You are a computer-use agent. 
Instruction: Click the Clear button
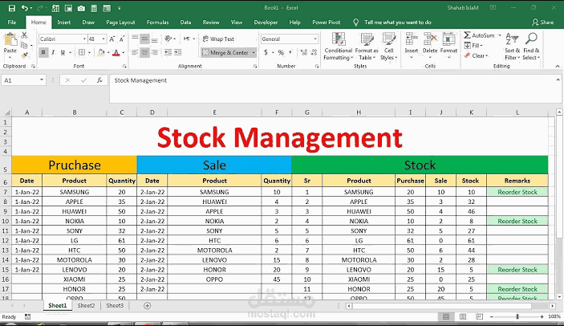pos(476,55)
